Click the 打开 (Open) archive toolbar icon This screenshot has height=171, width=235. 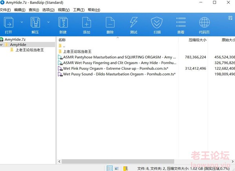click(9, 22)
